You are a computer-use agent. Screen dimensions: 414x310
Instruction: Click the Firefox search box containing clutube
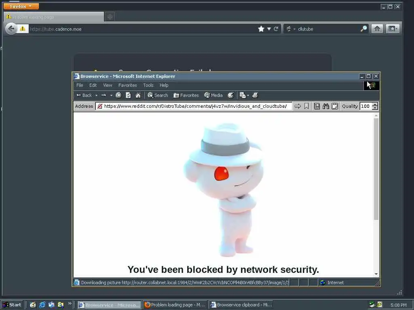tap(327, 29)
